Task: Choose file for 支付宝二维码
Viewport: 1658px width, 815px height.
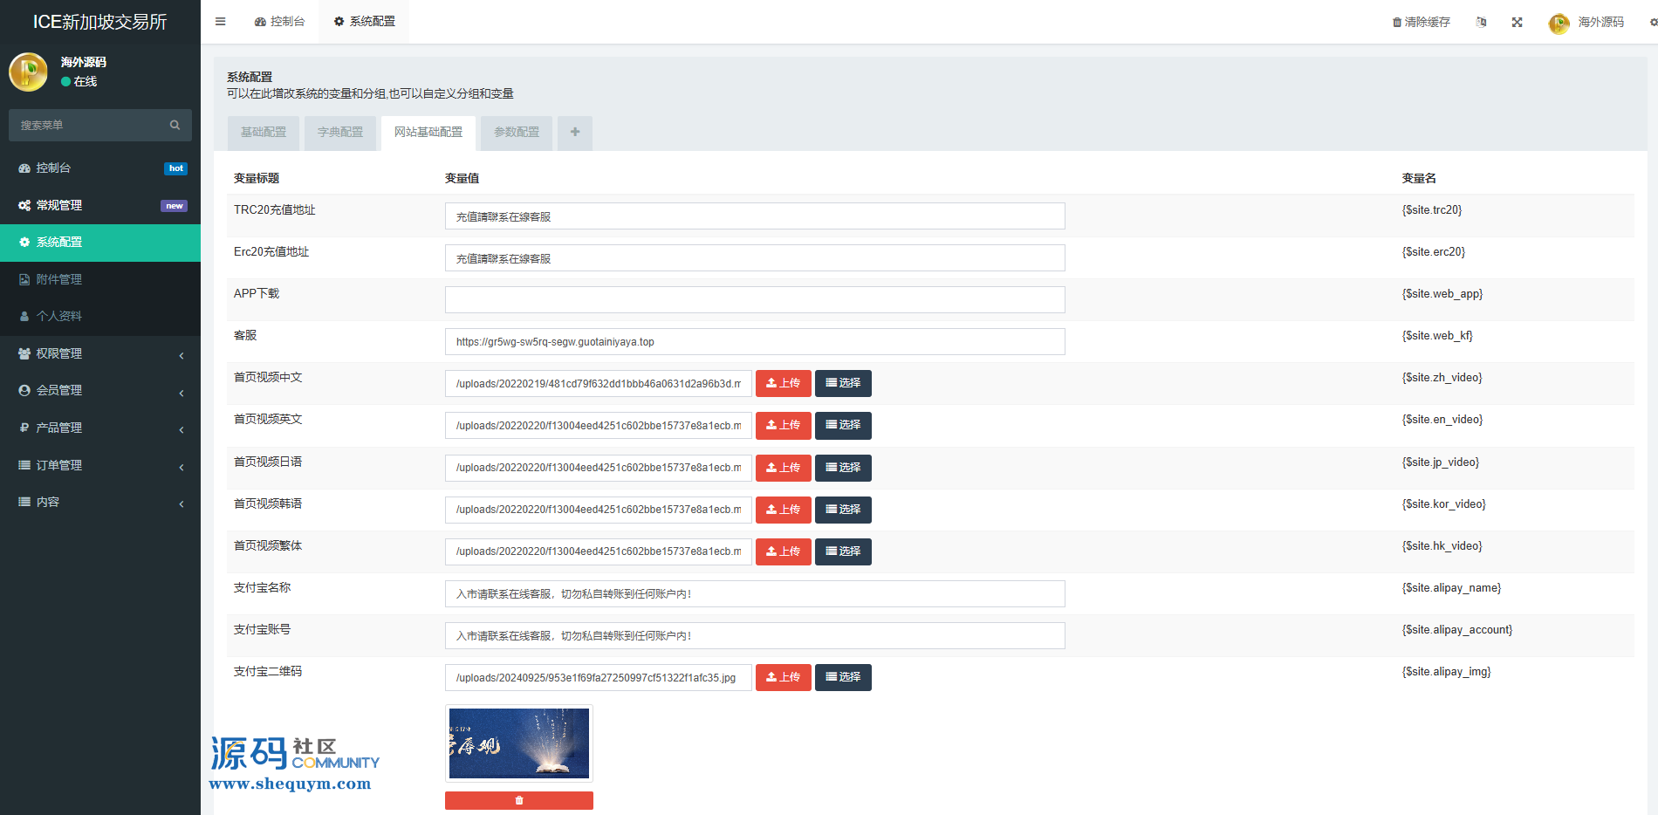Action: coord(843,677)
